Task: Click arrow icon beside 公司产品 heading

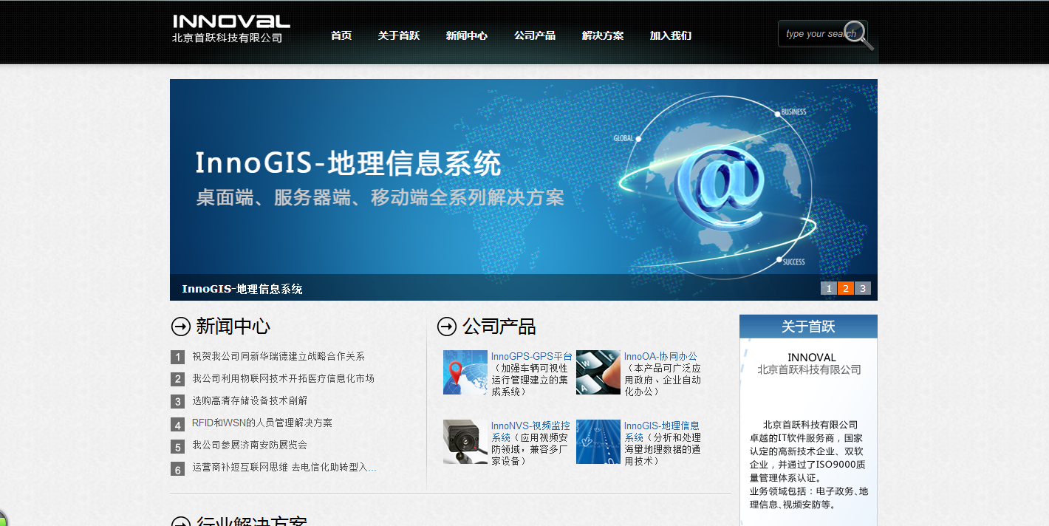Action: (447, 327)
